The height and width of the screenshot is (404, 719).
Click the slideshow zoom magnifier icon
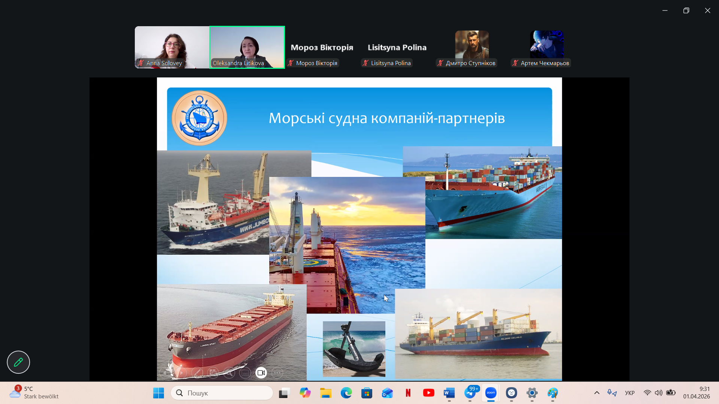click(229, 373)
